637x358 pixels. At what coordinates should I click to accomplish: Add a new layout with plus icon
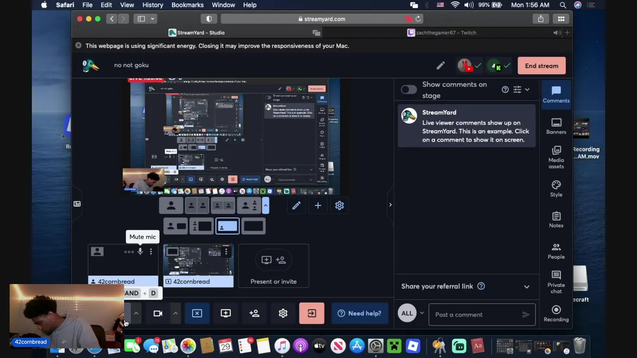[x=318, y=205]
